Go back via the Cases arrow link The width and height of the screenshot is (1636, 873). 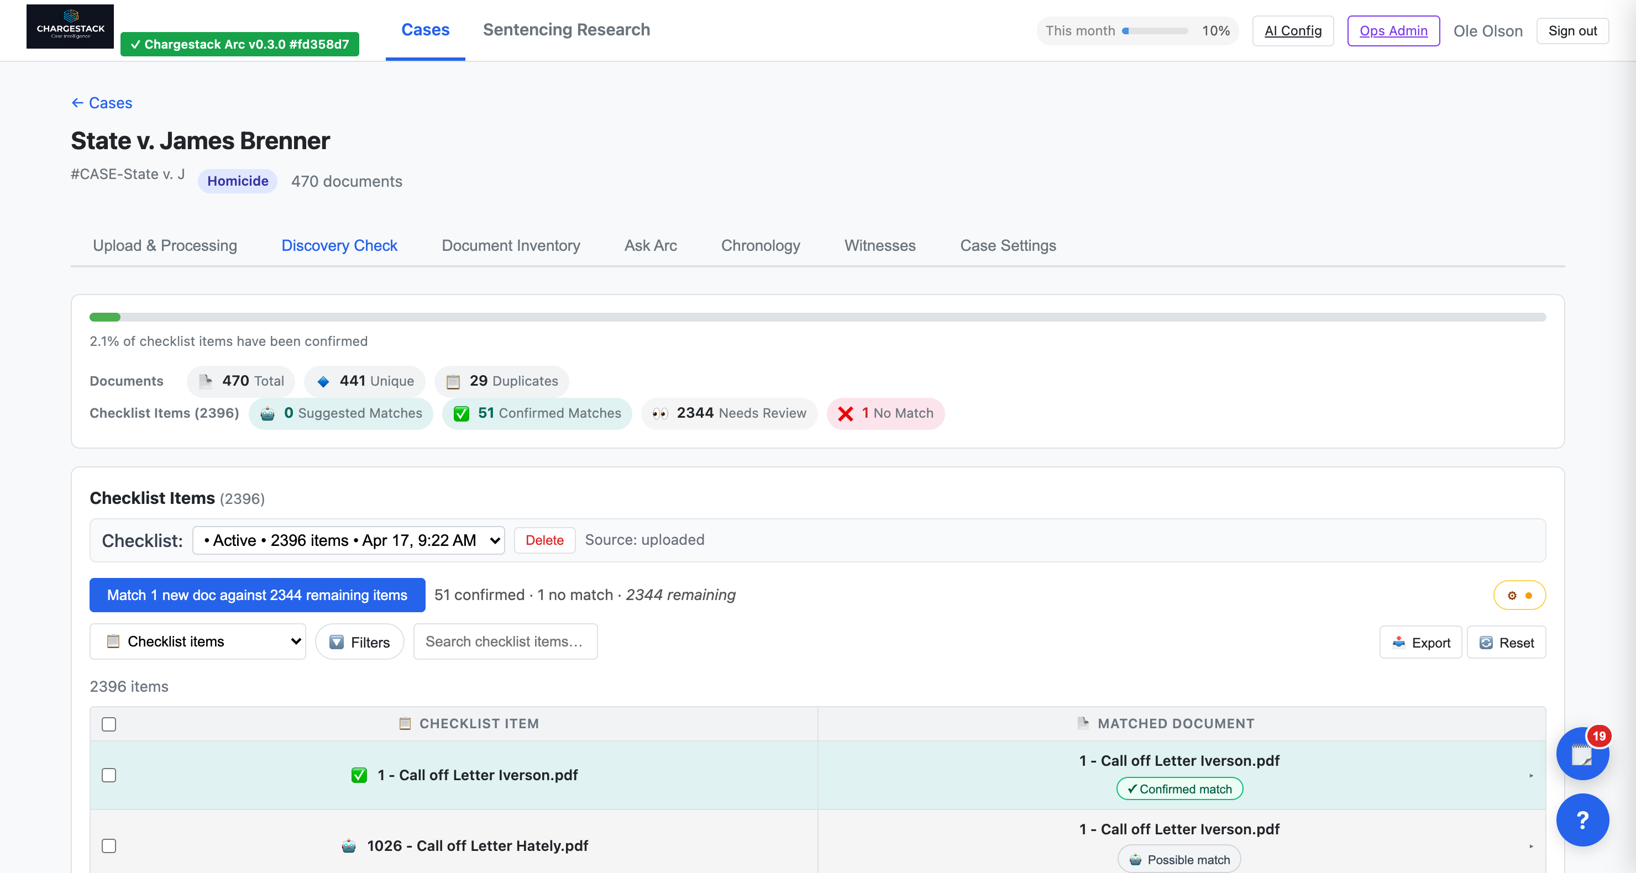(x=102, y=103)
